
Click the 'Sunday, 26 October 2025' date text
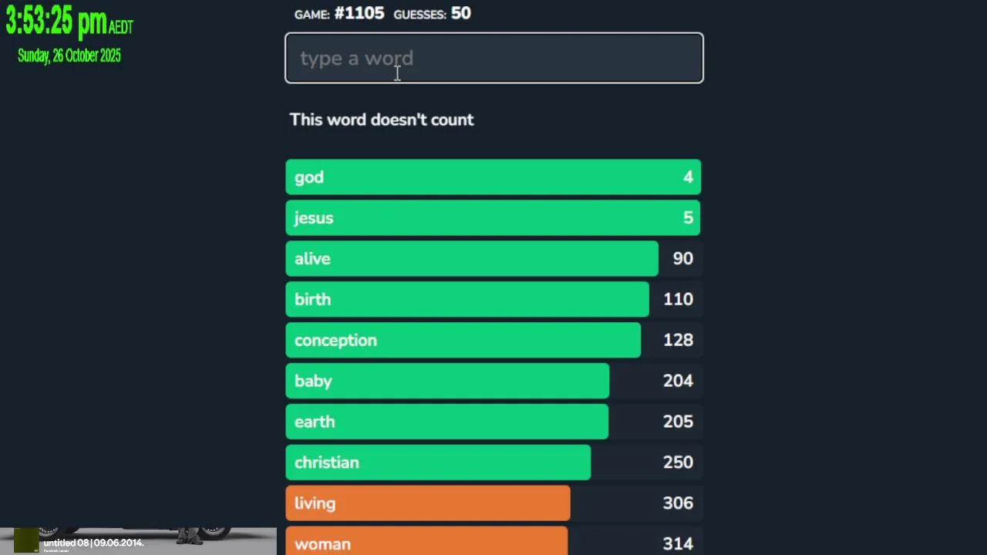[69, 55]
